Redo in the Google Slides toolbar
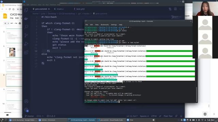The width and height of the screenshot is (218, 122). click(x=16, y=23)
